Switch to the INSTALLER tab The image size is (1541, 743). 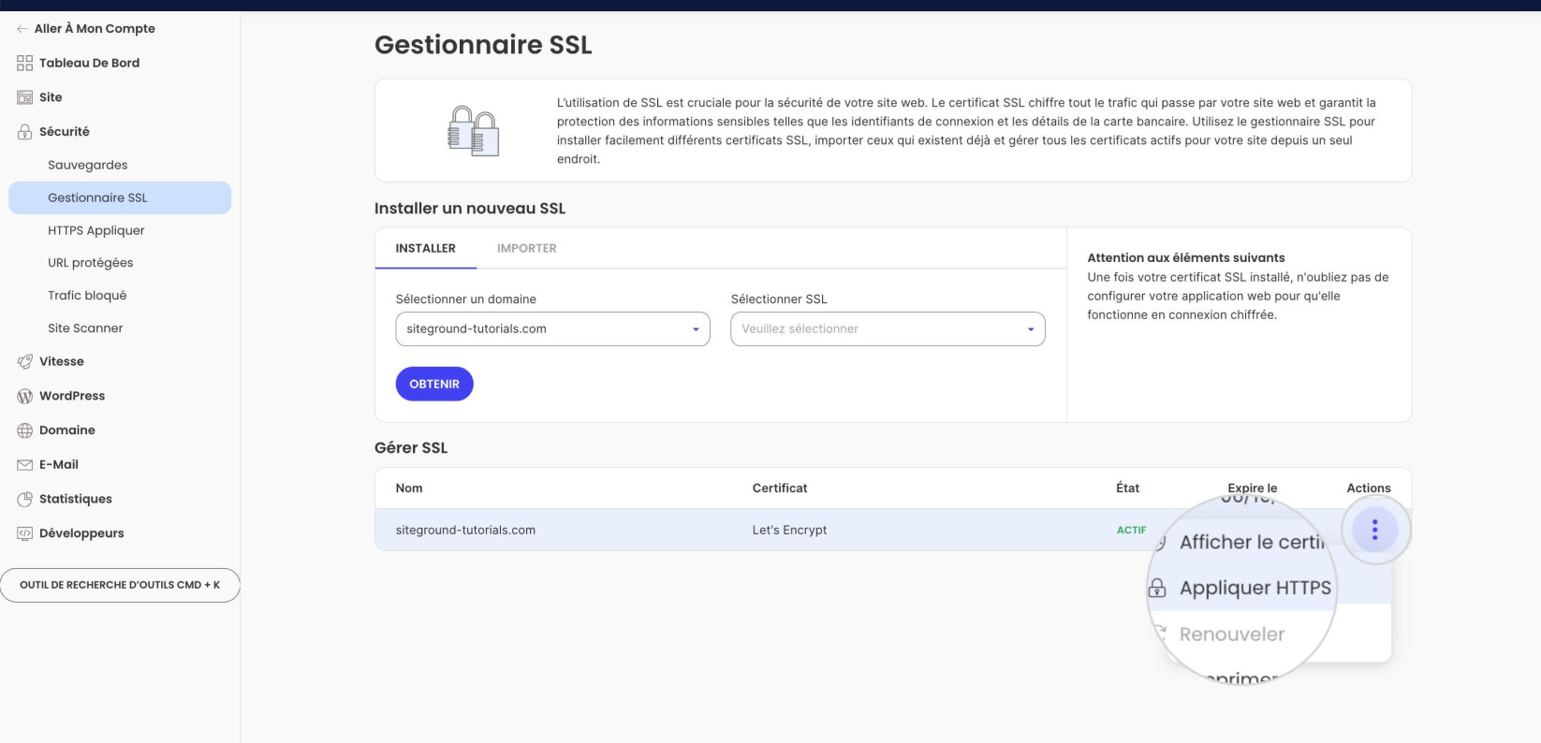[x=426, y=248]
